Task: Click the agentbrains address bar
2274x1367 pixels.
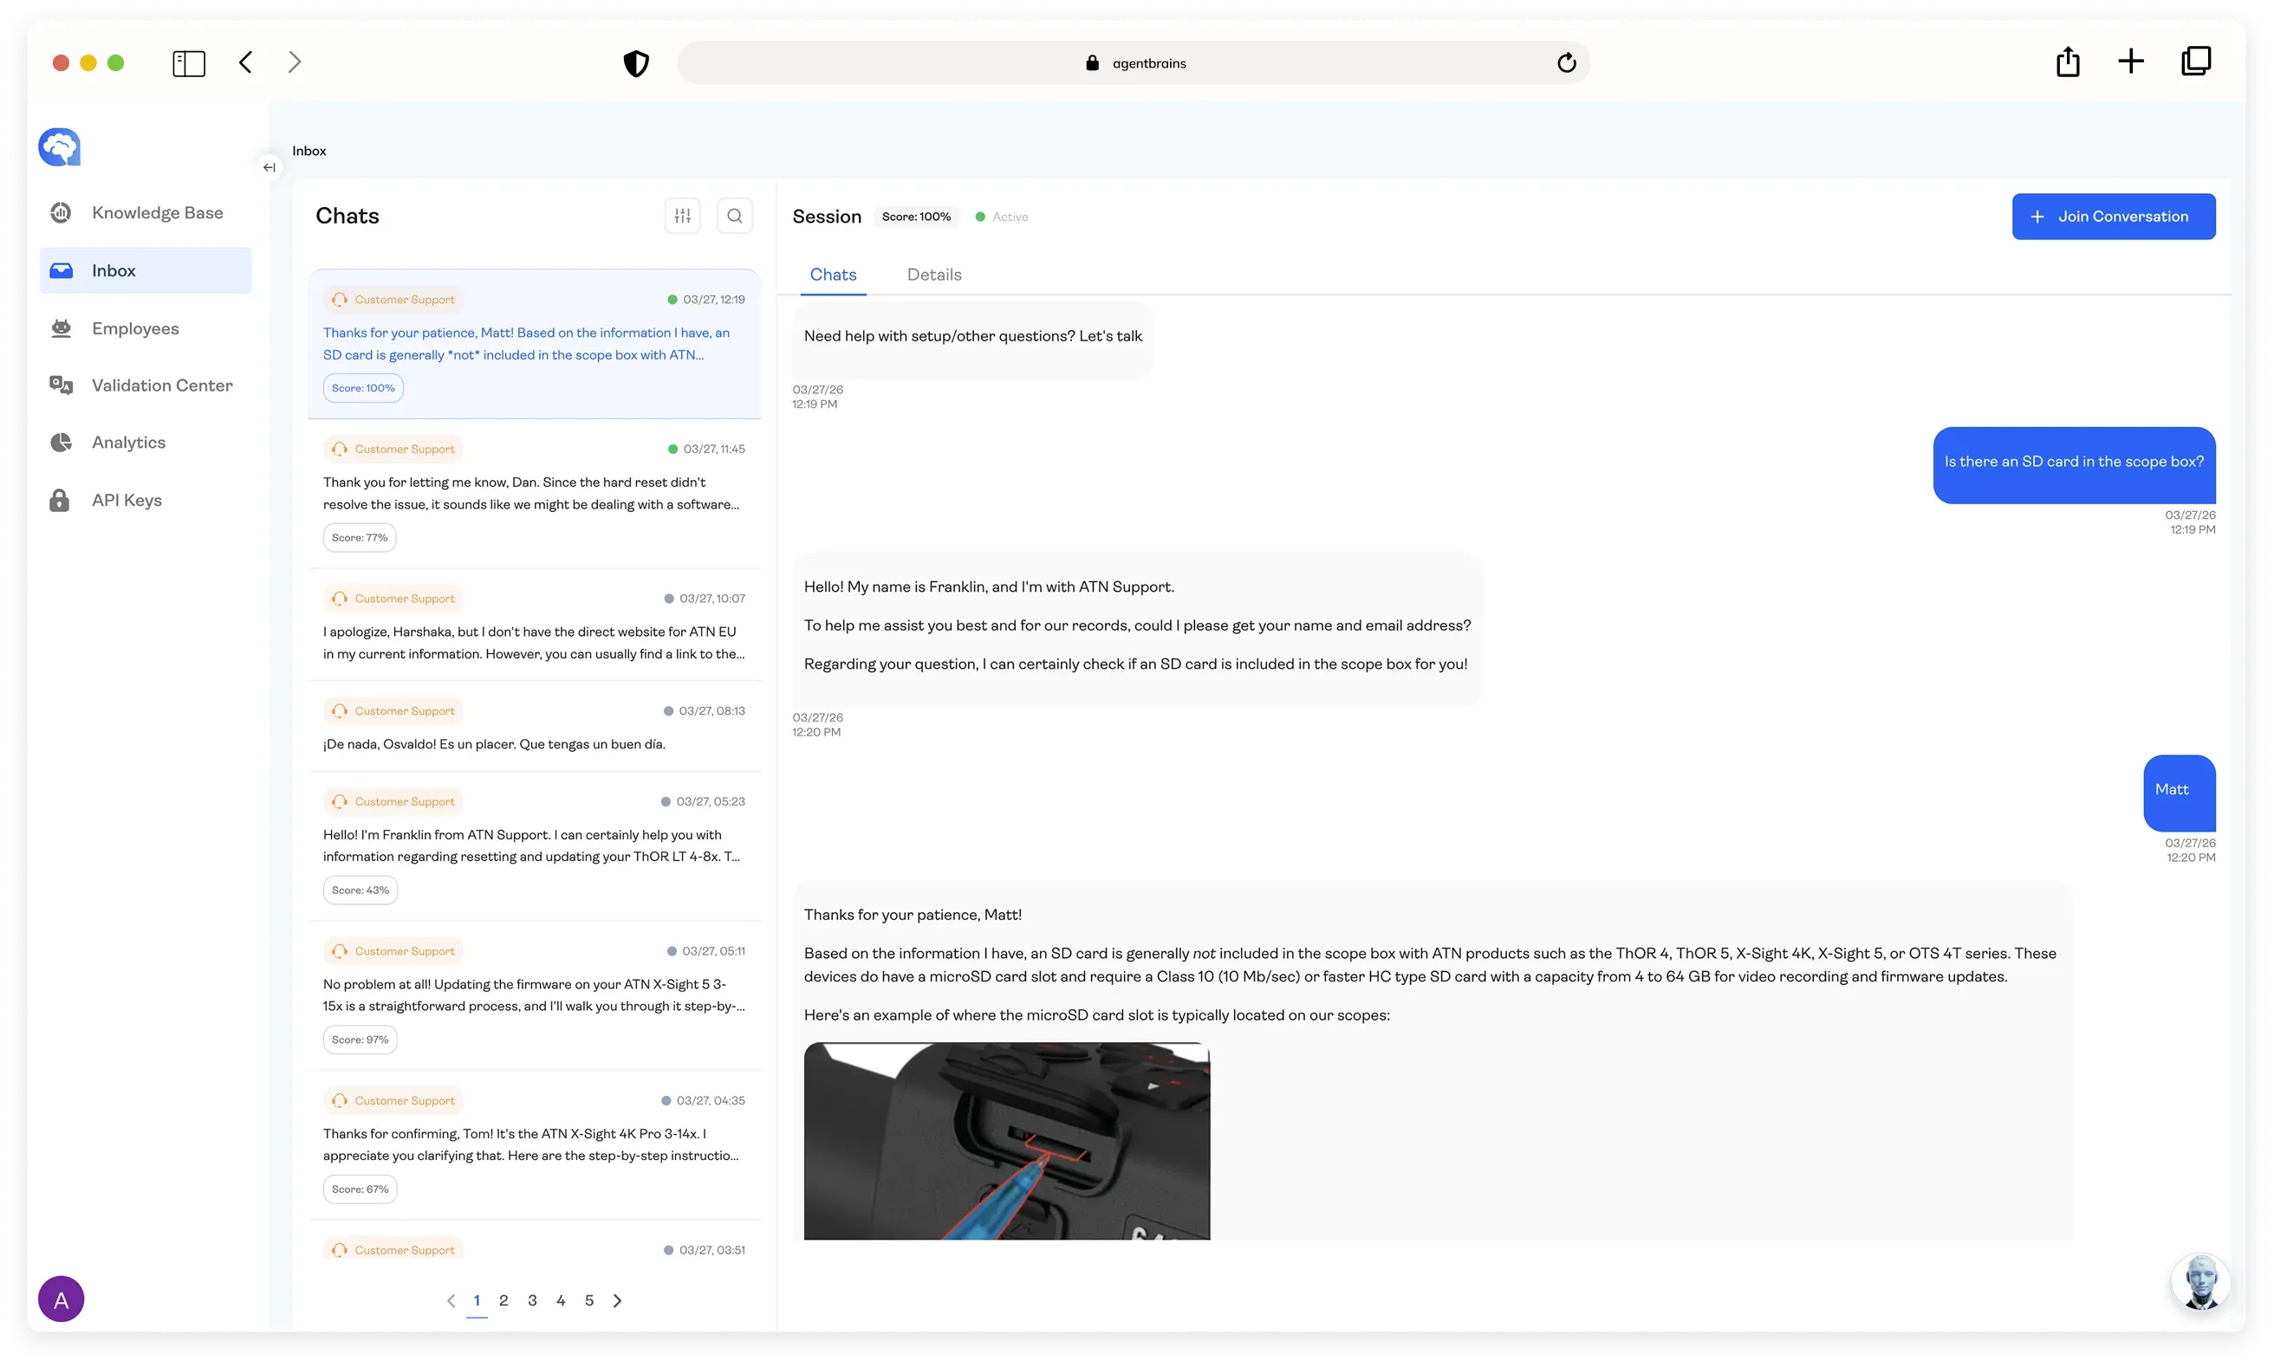Action: click(x=1134, y=62)
